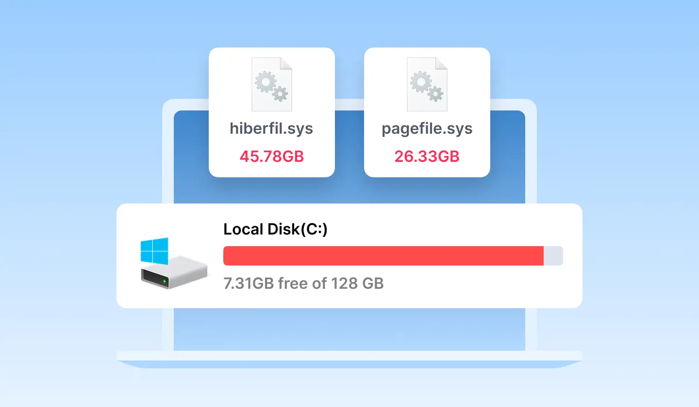Open the pagefile.sys file card
Image resolution: width=699 pixels, height=407 pixels.
(427, 111)
